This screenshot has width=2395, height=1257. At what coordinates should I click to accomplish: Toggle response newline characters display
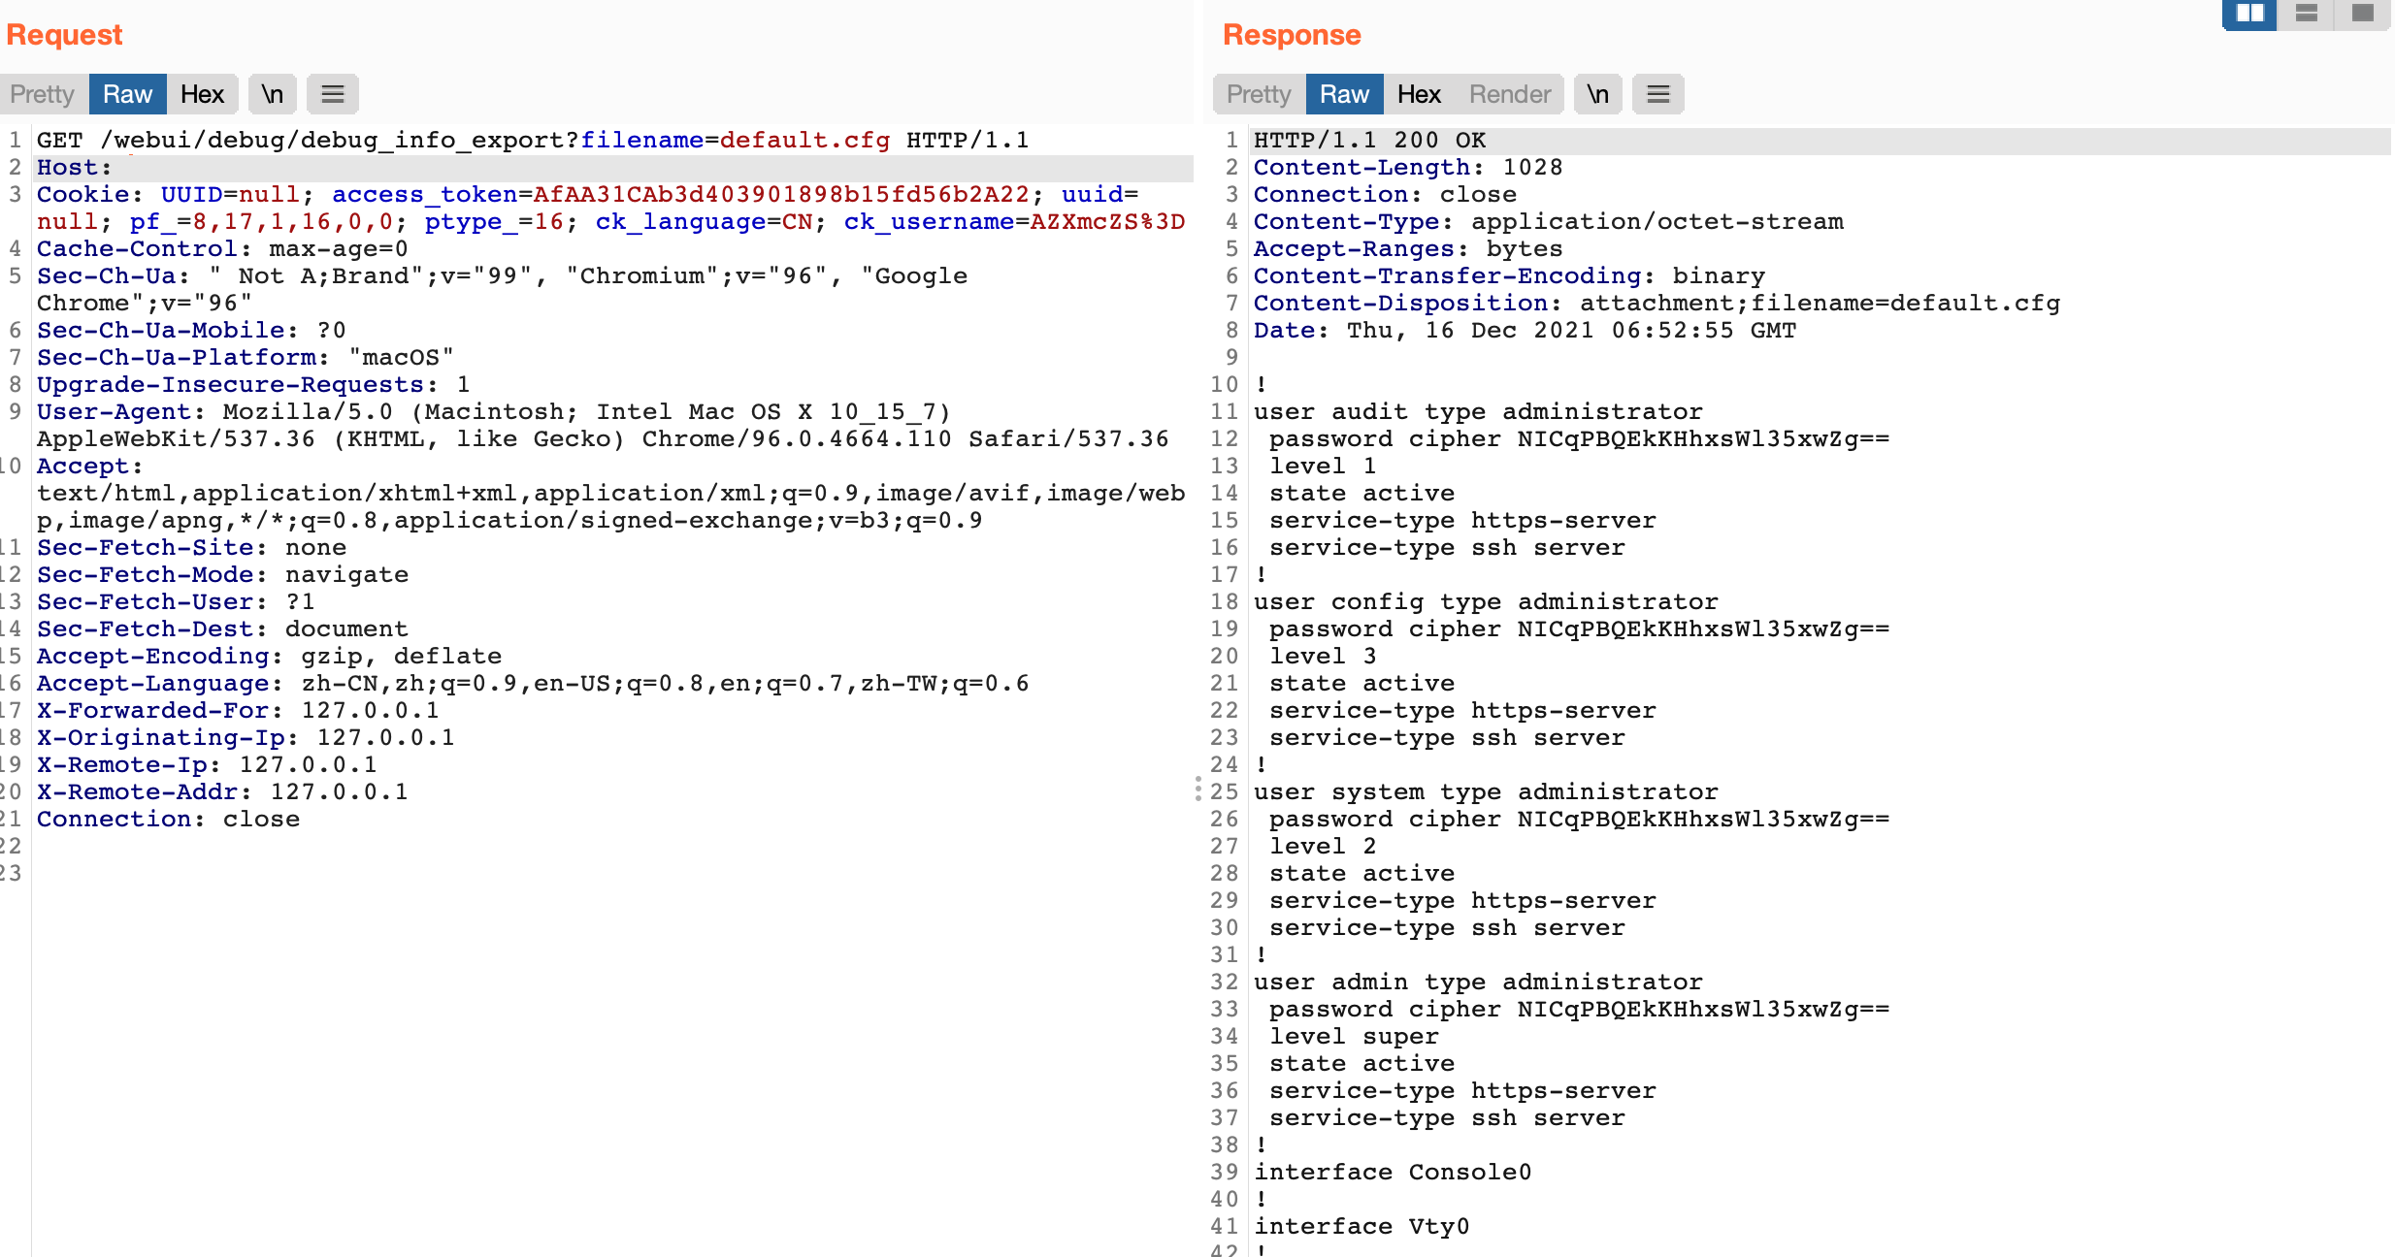point(1597,94)
